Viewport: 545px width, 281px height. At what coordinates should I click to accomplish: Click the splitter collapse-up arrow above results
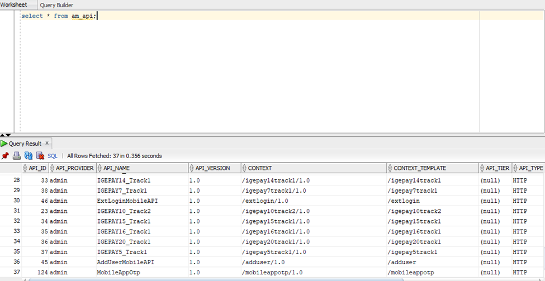3,135
